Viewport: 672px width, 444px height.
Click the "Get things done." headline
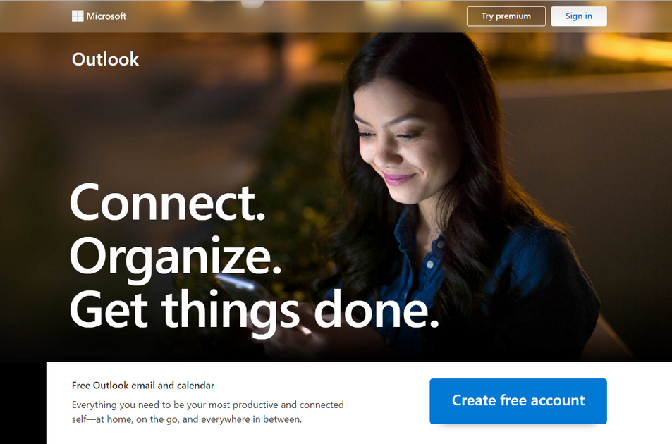(254, 309)
